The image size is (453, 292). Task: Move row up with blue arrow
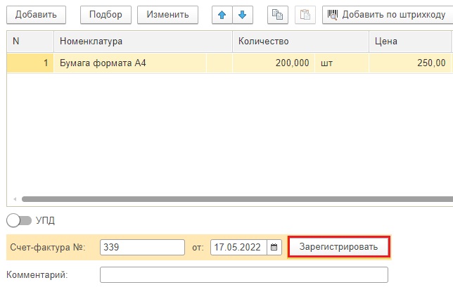click(222, 15)
